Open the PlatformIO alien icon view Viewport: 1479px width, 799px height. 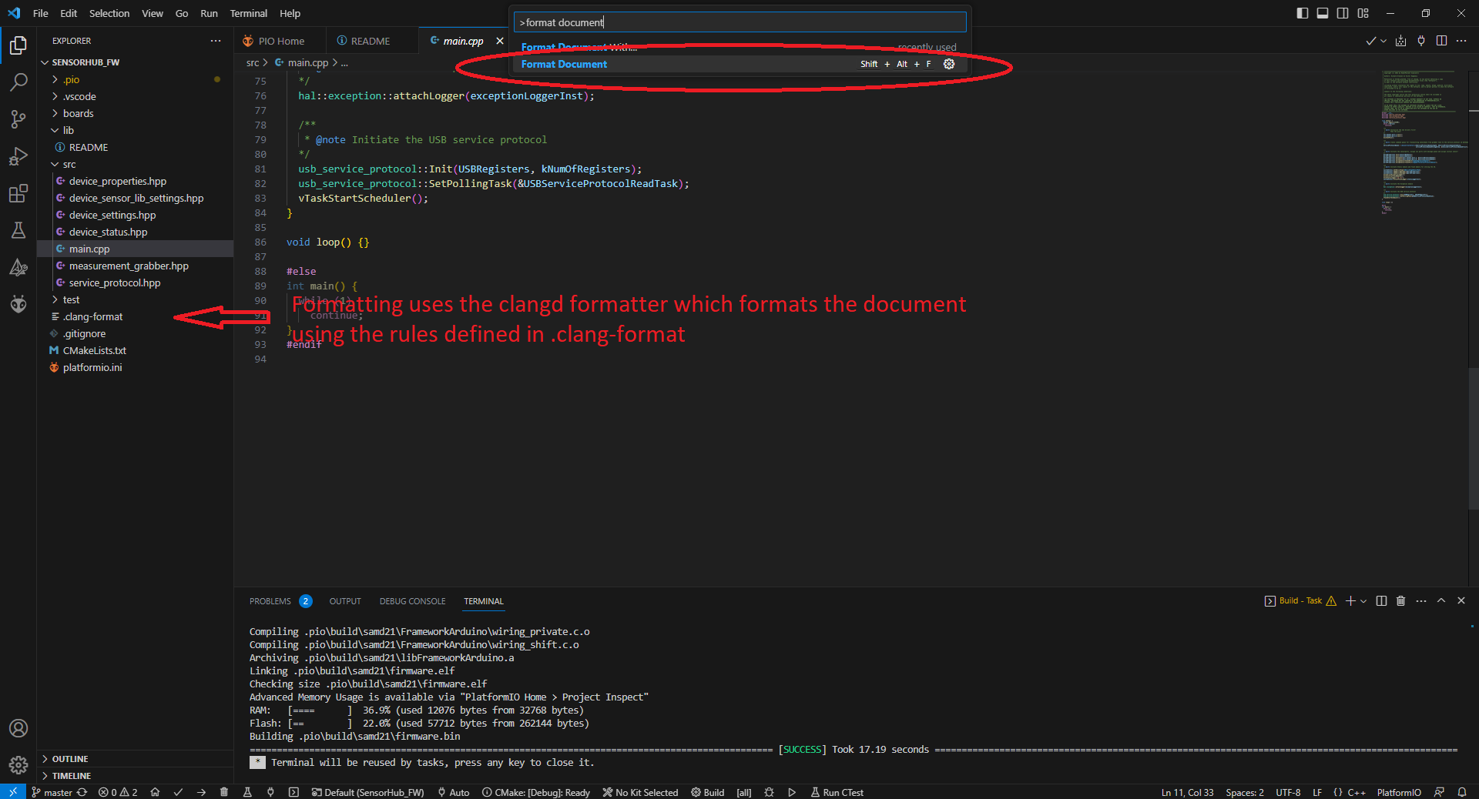18,304
